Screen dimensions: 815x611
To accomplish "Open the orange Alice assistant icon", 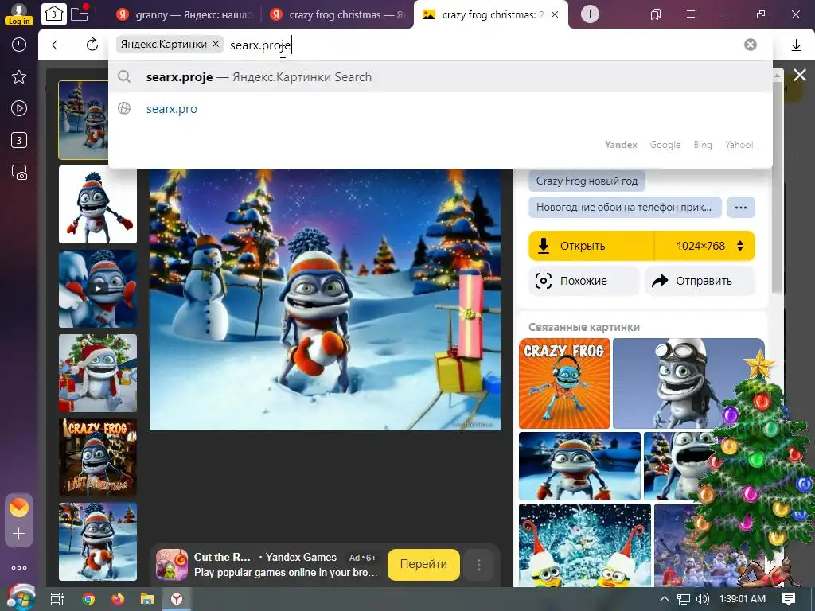I will [x=19, y=508].
